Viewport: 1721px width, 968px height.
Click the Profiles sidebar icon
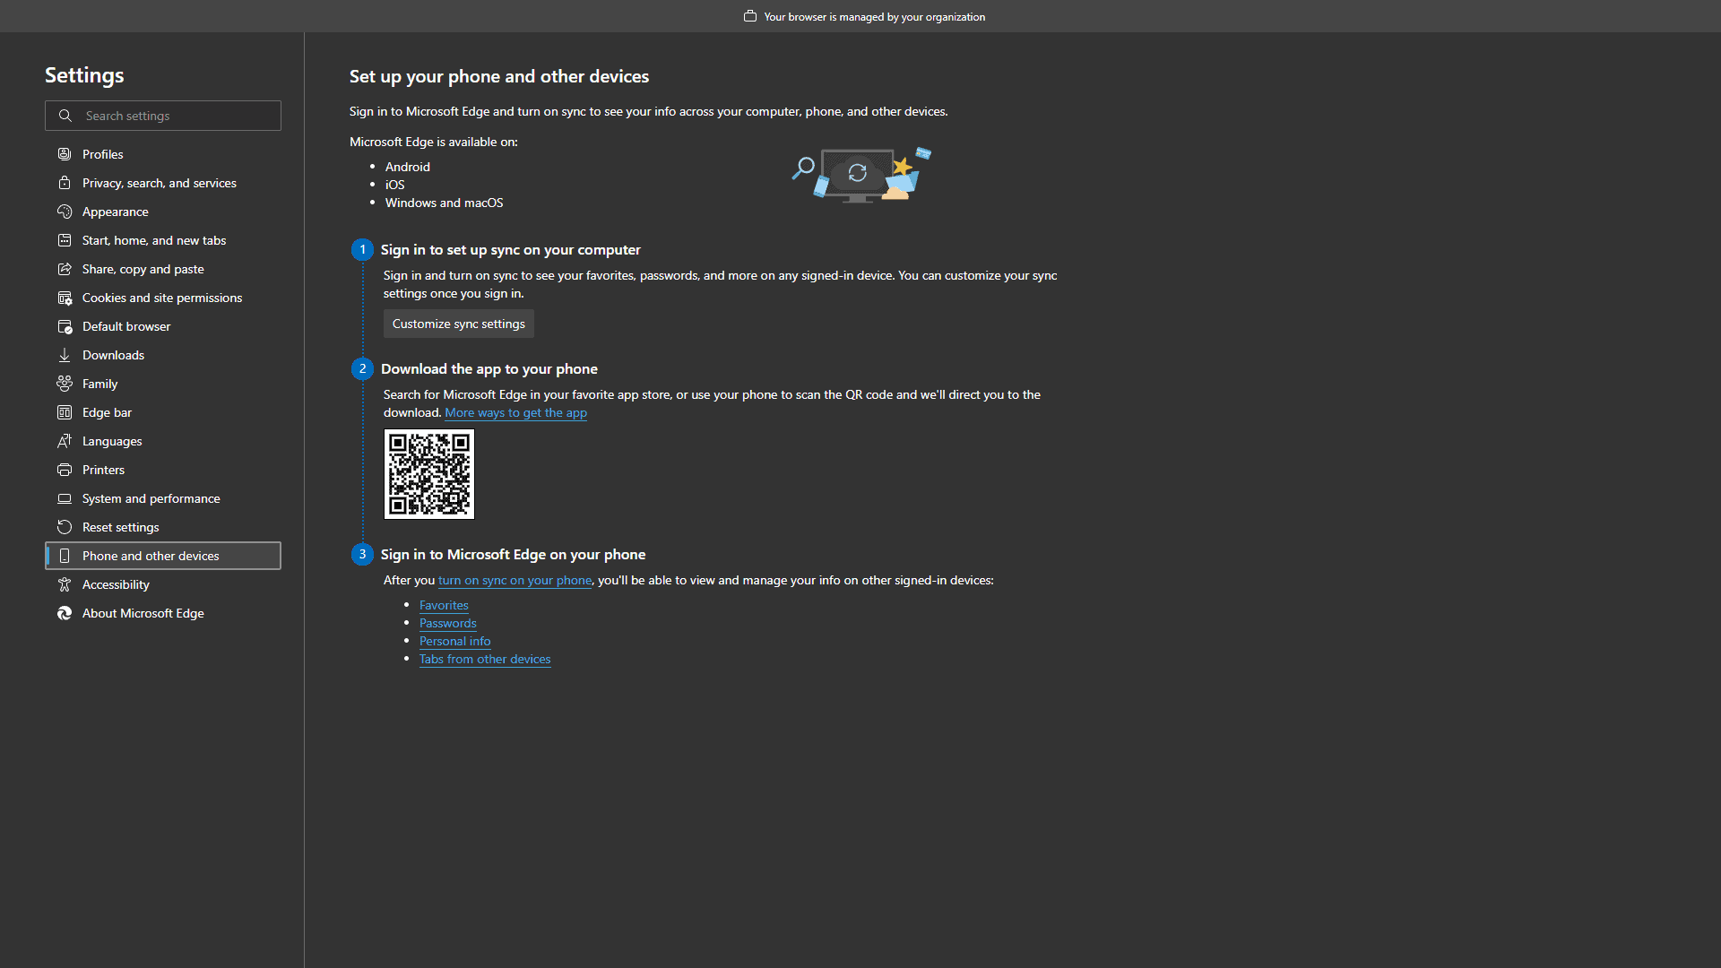pos(65,154)
